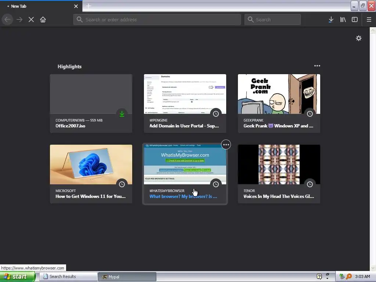Click the WPENGINE source label
Image resolution: width=376 pixels, height=282 pixels.
coord(159,120)
